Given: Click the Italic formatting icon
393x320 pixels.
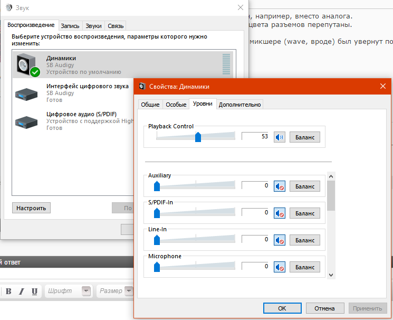Looking at the screenshot, I should click(x=22, y=291).
